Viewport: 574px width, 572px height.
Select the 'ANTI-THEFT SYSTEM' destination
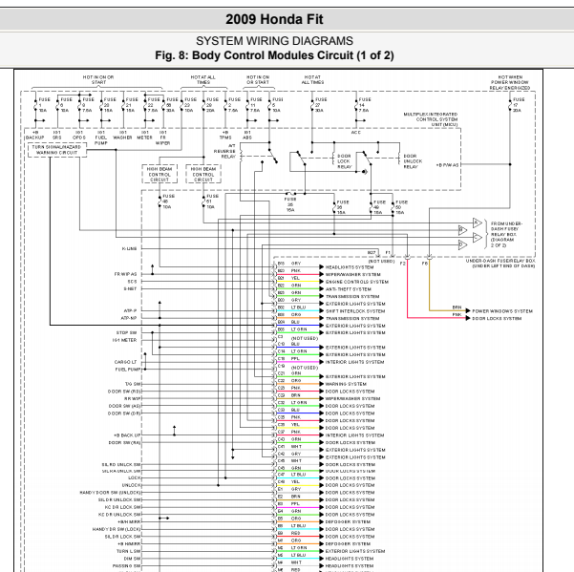point(349,289)
